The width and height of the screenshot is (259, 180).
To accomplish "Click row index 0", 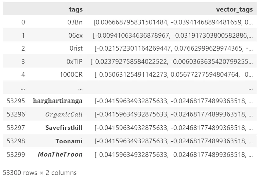I will pyautogui.click(x=23, y=22).
